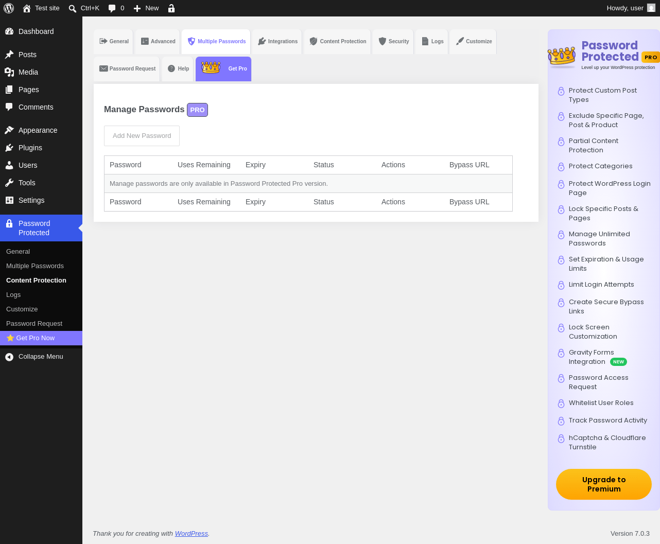This screenshot has width=660, height=544.
Task: Click the Lock Screen Customization feature text
Action: coord(593,332)
